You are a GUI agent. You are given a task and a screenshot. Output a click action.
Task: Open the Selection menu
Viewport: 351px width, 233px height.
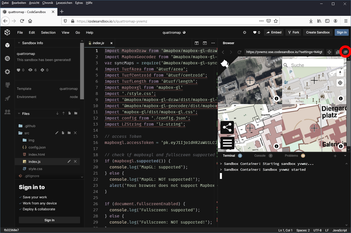[x=48, y=32]
